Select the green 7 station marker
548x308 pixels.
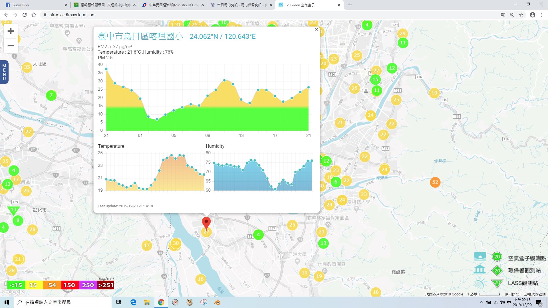pyautogui.click(x=51, y=95)
